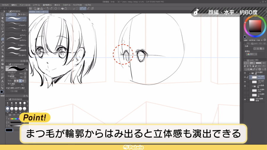The height and width of the screenshot is (150, 267).
Task: Show the hidden 41% アタリ layer
Action: tap(245, 90)
